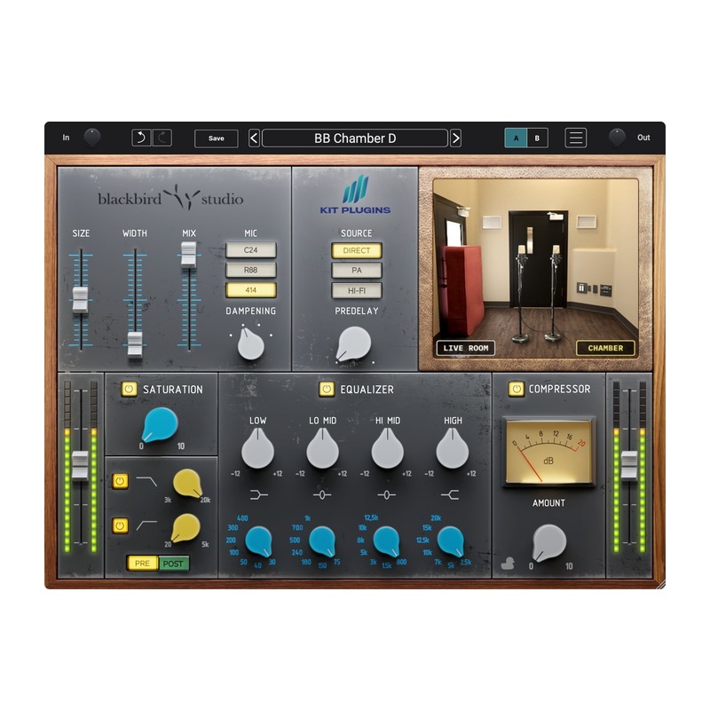Toggle Saturation power button
The height and width of the screenshot is (710, 710).
coord(129,389)
